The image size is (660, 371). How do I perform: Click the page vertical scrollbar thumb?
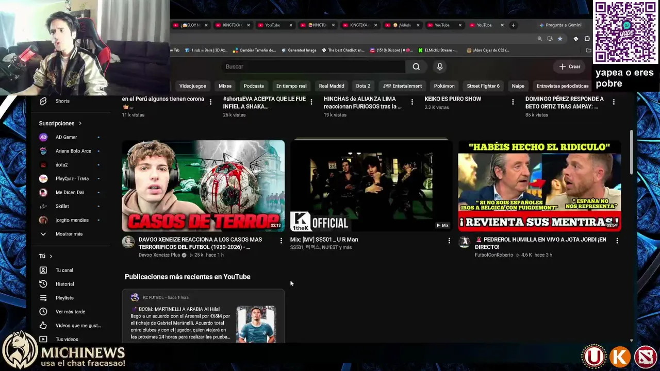(x=632, y=153)
